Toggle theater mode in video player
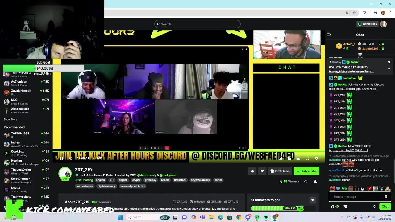Screen dimensions: 395x222 298,158
